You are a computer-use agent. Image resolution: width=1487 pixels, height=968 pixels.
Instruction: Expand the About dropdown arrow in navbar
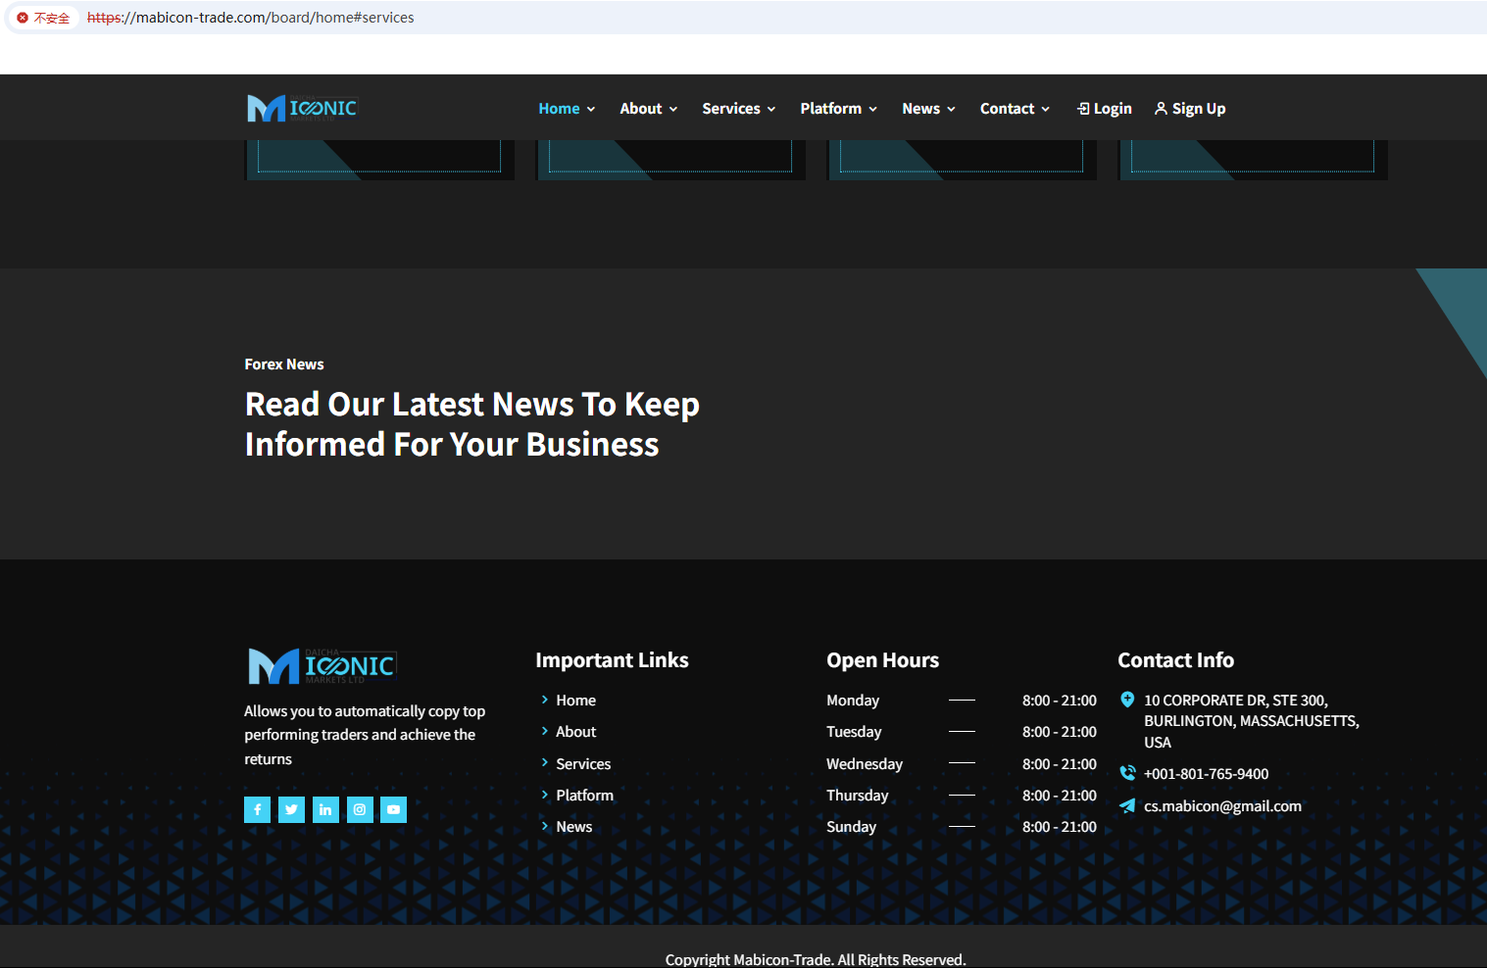[x=673, y=109]
